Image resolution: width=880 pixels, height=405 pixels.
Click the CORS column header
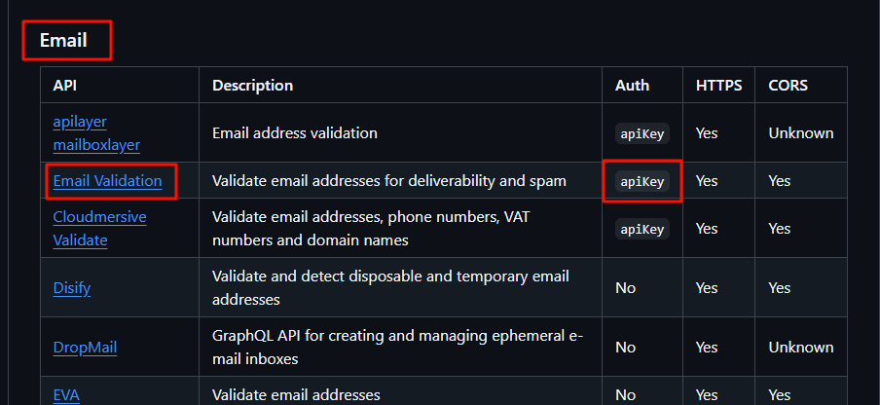[788, 86]
